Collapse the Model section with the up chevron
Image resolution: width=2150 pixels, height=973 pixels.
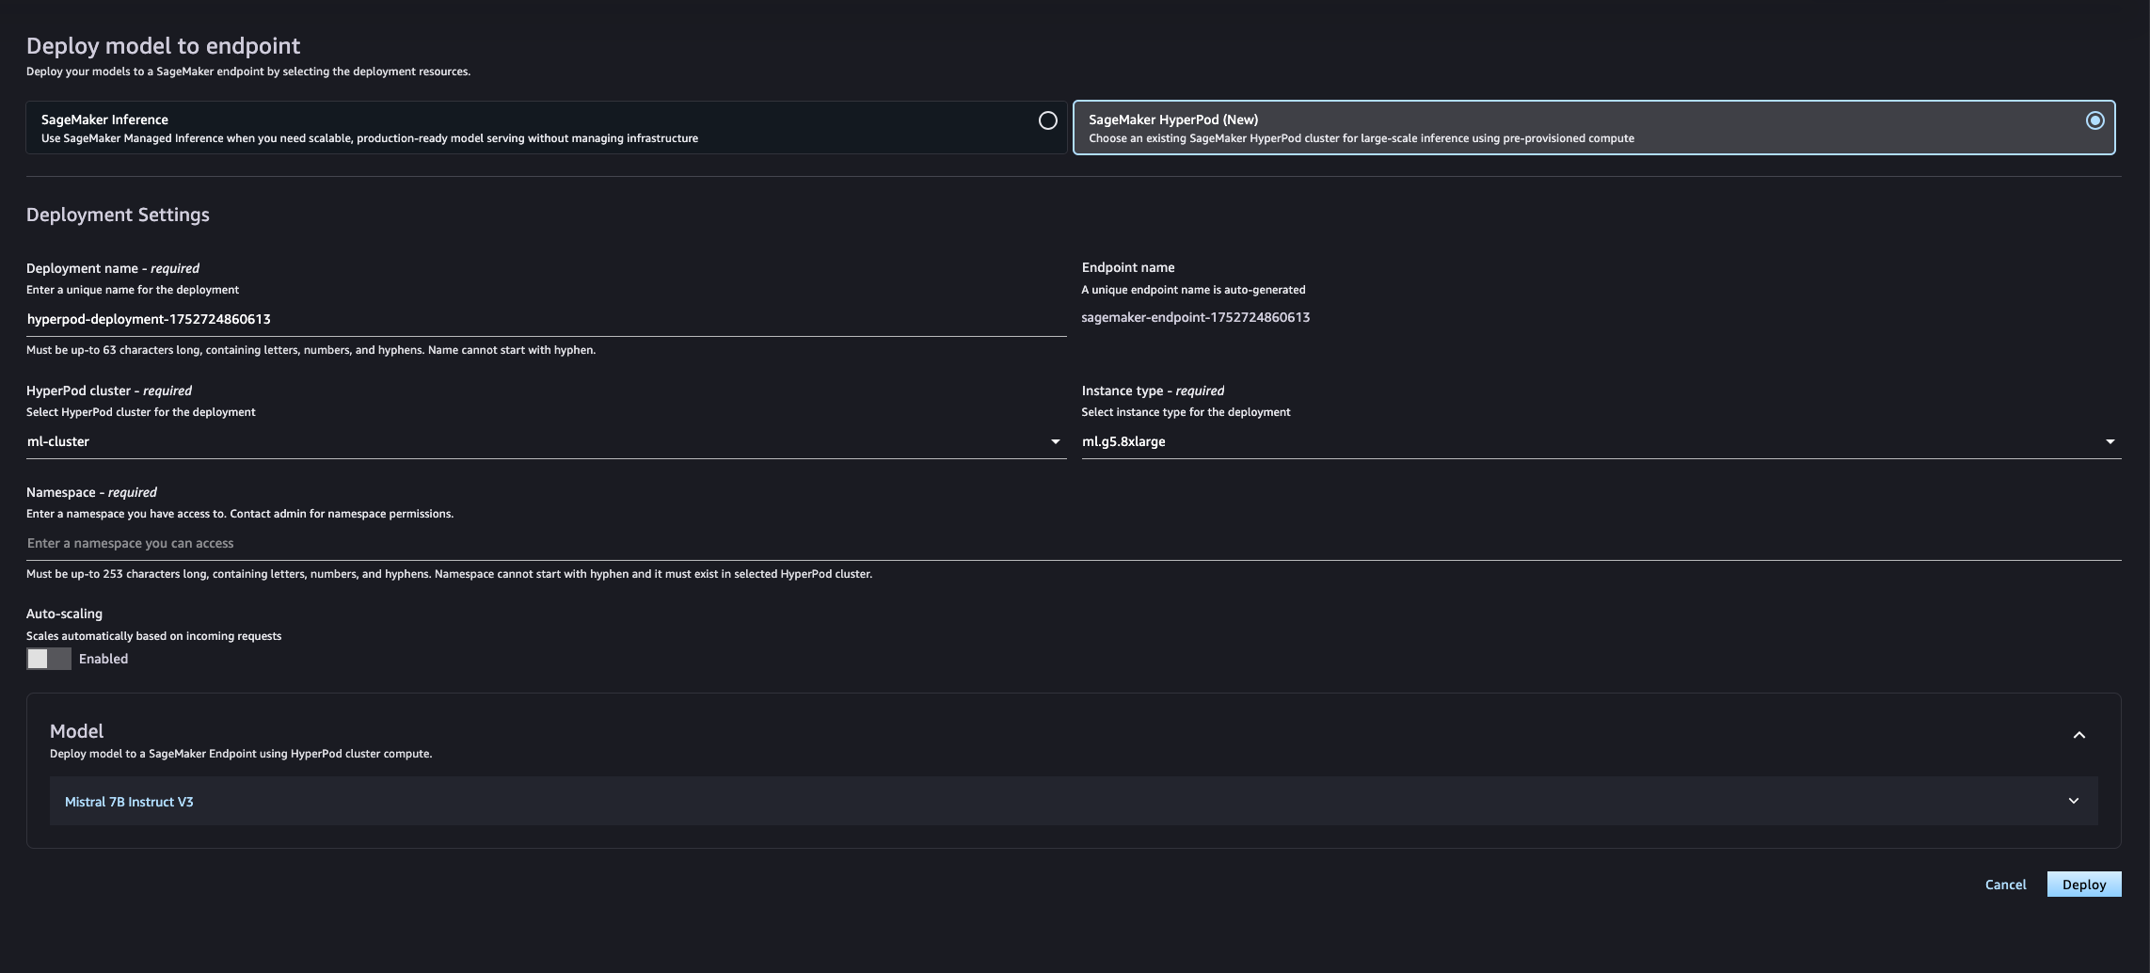pyautogui.click(x=2078, y=735)
